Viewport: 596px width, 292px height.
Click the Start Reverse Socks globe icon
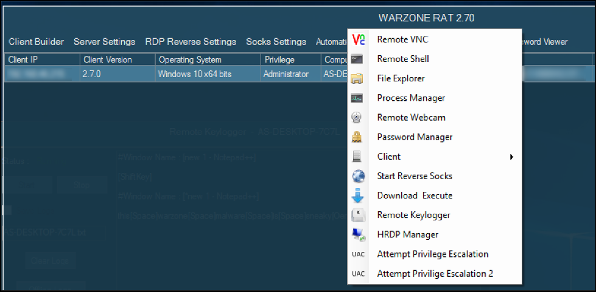(x=358, y=176)
